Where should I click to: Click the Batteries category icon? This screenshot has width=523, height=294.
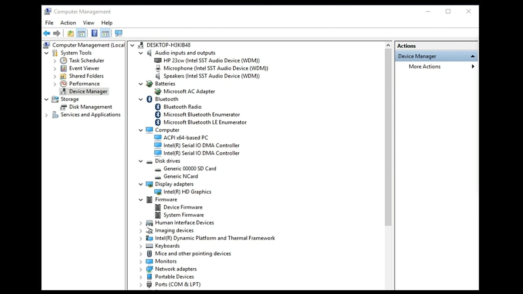click(x=149, y=84)
